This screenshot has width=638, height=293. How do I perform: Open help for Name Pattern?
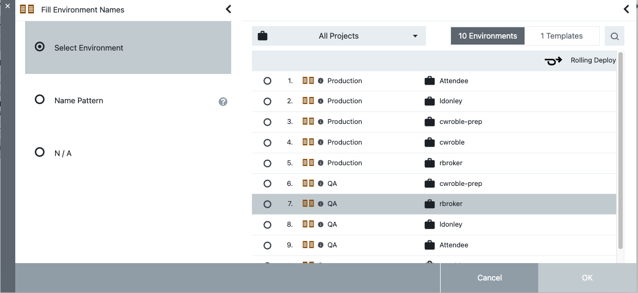coord(223,102)
